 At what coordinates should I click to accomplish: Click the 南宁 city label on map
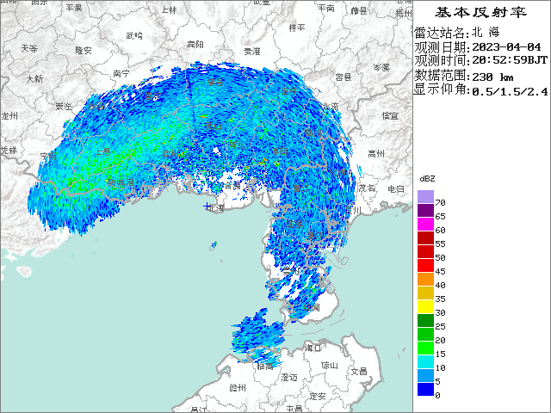[x=121, y=74]
